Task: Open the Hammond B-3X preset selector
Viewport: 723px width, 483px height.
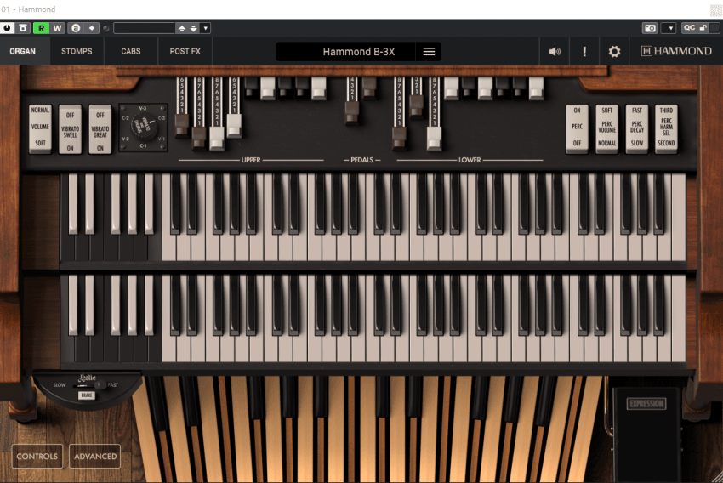Action: (357, 52)
